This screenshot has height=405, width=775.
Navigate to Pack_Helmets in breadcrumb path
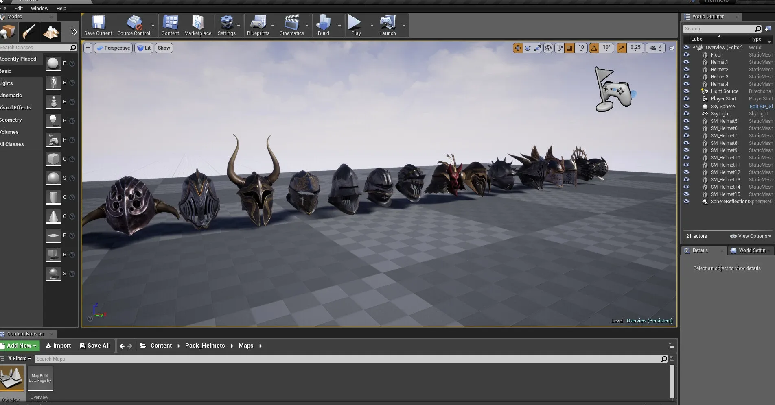tap(205, 346)
